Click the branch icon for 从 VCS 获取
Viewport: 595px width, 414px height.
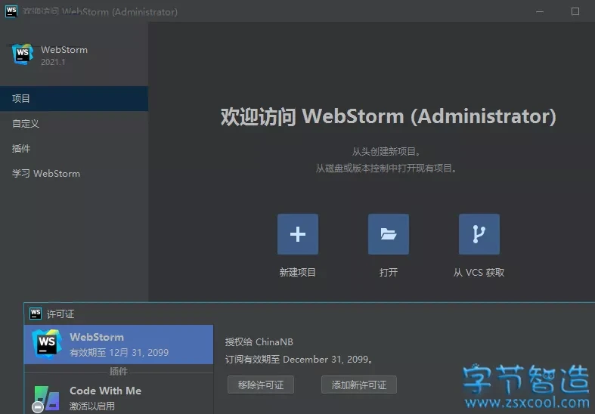tap(479, 234)
